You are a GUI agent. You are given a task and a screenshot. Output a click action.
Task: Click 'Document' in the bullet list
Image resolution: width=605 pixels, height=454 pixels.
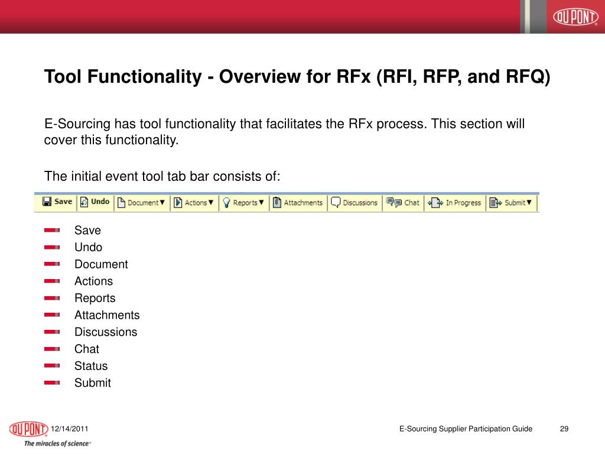tap(101, 264)
